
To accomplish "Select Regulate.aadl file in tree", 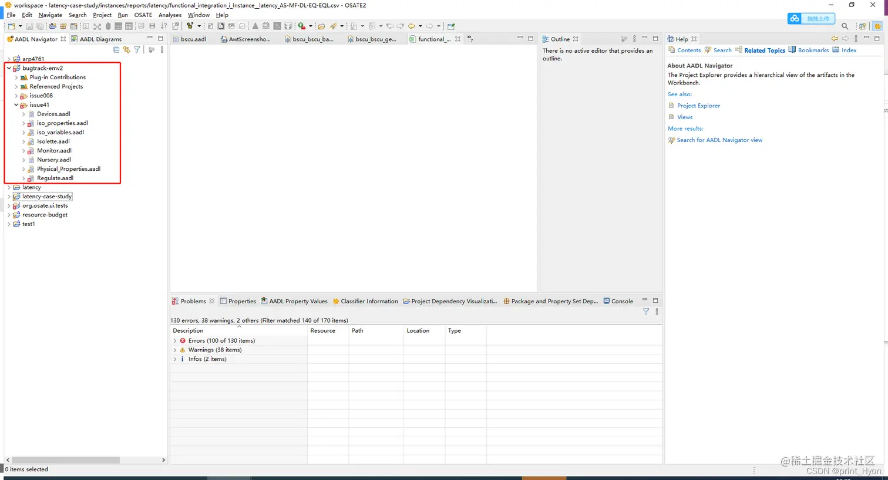I will 55,178.
